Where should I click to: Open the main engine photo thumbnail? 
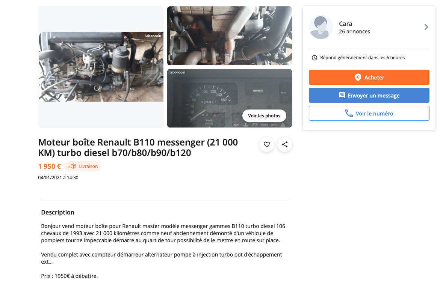(x=101, y=67)
